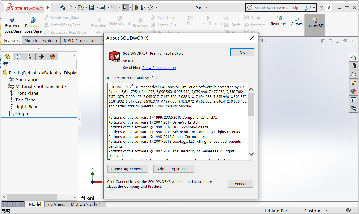The width and height of the screenshot is (359, 214).
Task: Switch to the Sketch tab
Action: tap(31, 41)
